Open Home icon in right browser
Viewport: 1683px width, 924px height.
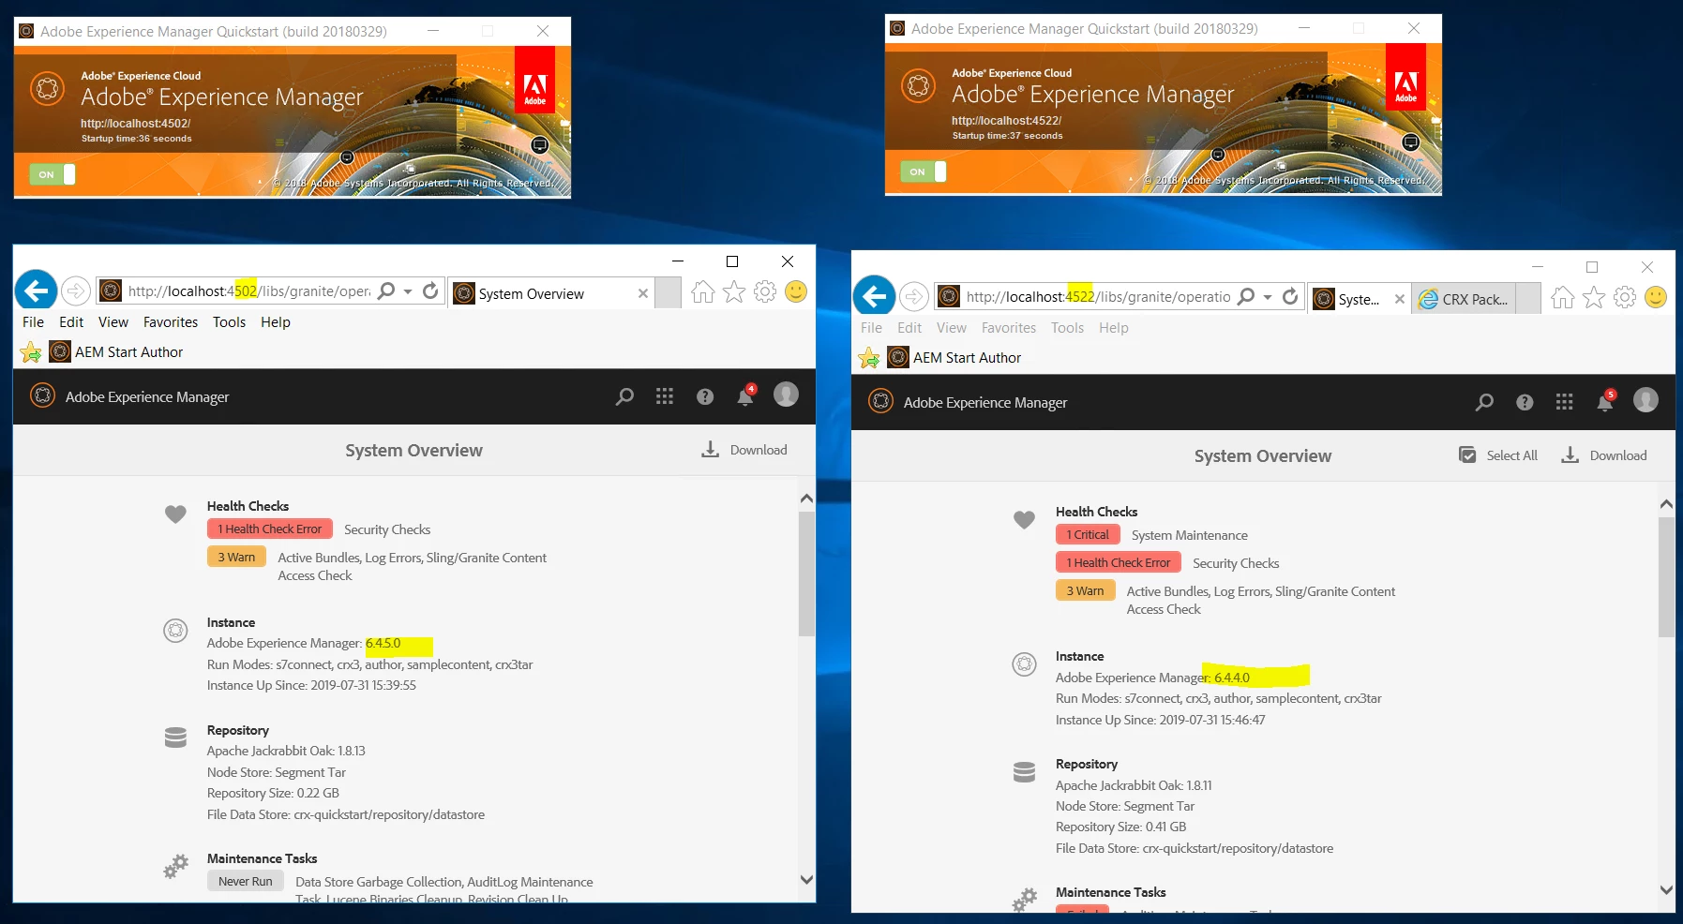pyautogui.click(x=1562, y=298)
